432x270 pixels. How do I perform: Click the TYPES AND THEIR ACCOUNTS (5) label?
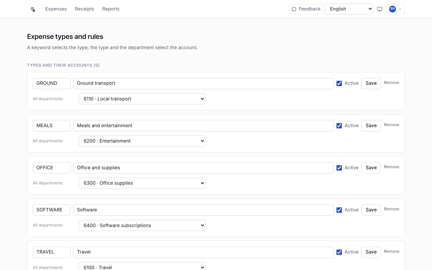point(63,65)
